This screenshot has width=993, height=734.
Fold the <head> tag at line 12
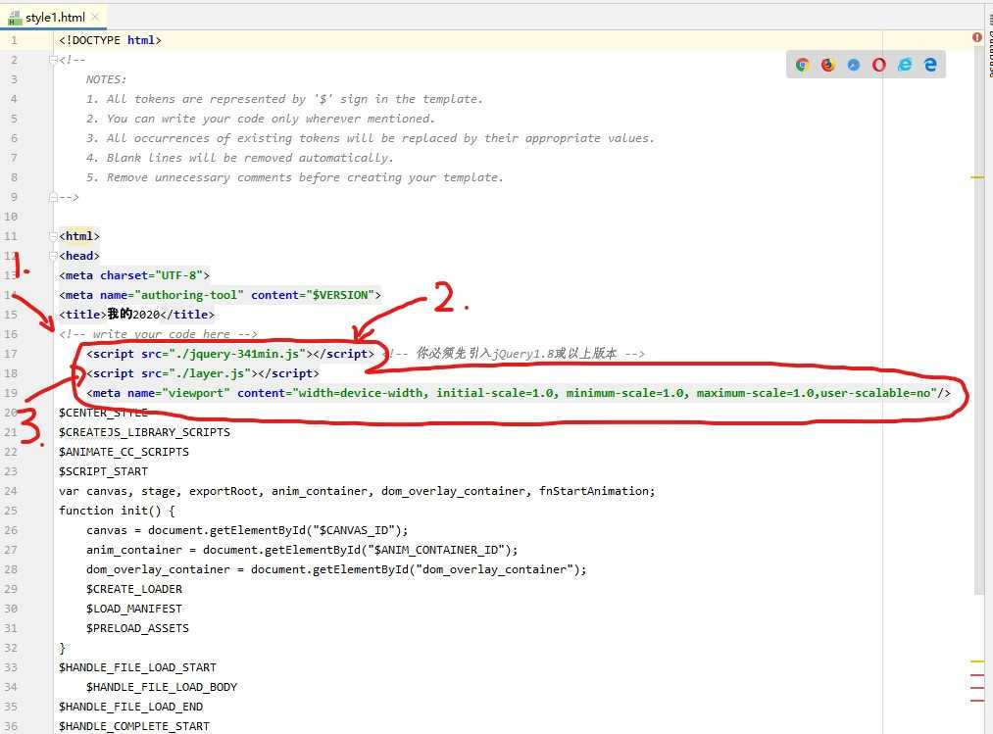pos(53,256)
